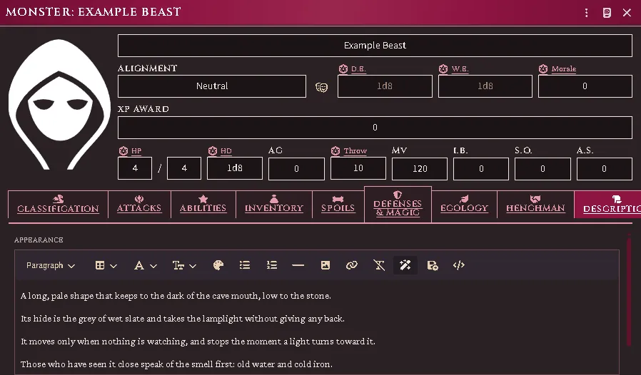This screenshot has height=375, width=641.
Task: Click the hooded figure portrait image
Action: (59, 105)
